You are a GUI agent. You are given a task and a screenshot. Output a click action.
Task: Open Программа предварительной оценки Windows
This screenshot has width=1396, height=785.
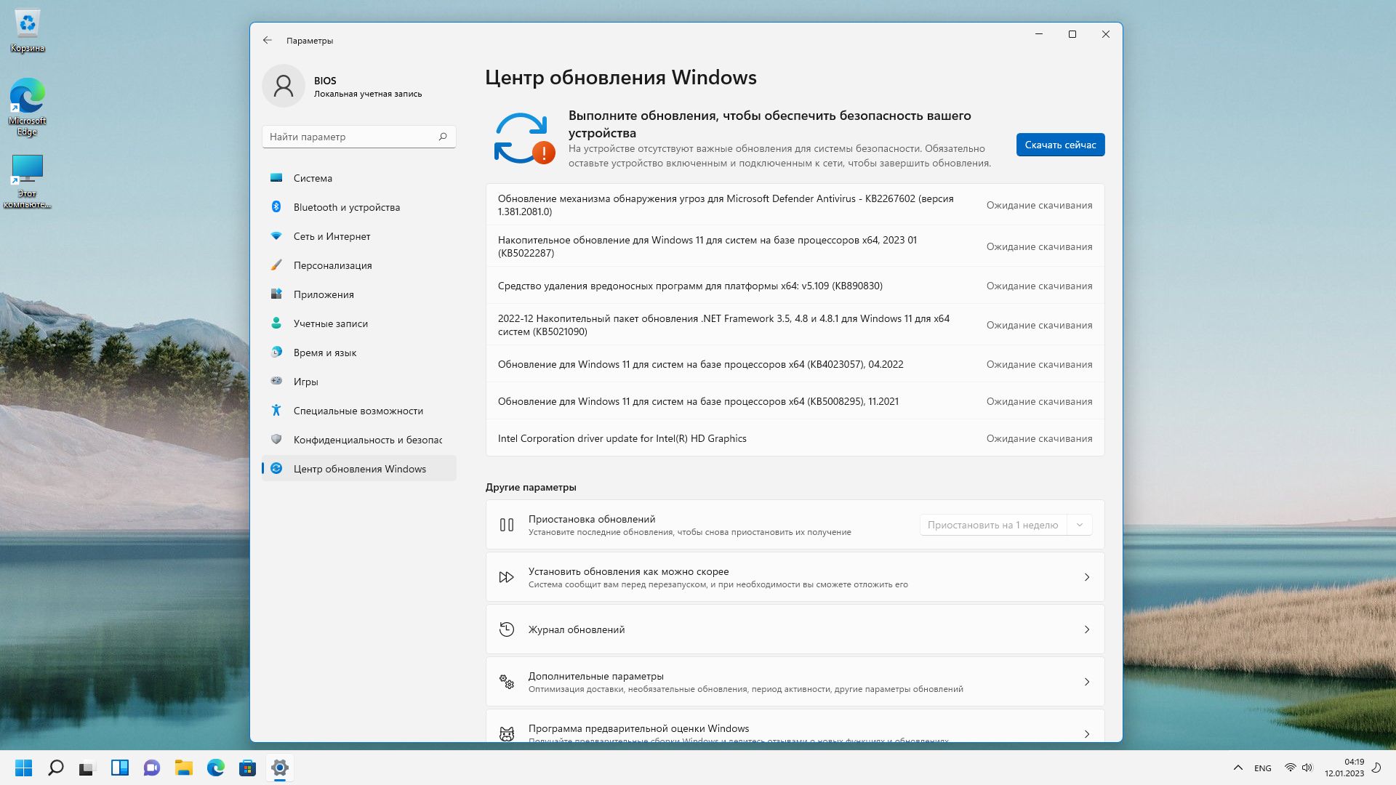pyautogui.click(x=795, y=726)
